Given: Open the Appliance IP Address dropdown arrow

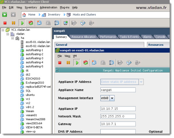Looking at the screenshot, I should (141, 82).
